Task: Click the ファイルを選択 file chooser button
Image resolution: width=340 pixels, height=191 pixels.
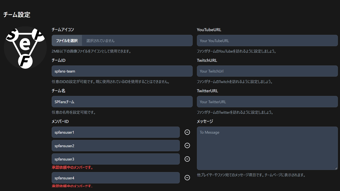Action: point(67,41)
